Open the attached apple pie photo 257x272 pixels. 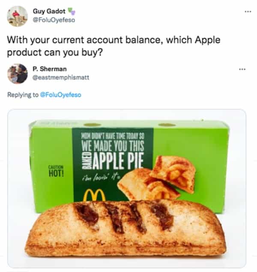coord(127,188)
